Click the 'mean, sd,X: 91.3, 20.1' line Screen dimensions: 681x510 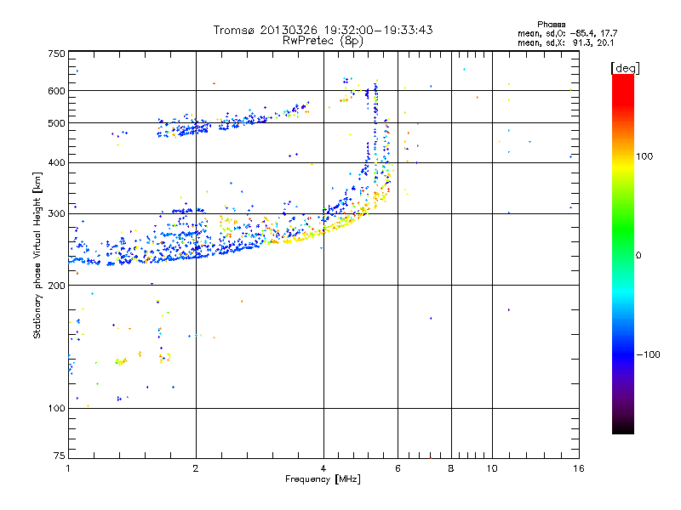[565, 43]
